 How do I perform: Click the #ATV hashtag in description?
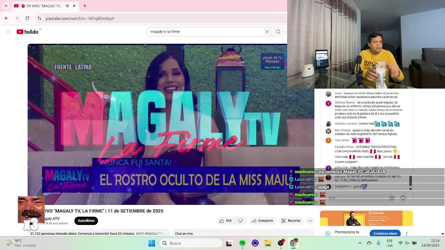pos(140,234)
